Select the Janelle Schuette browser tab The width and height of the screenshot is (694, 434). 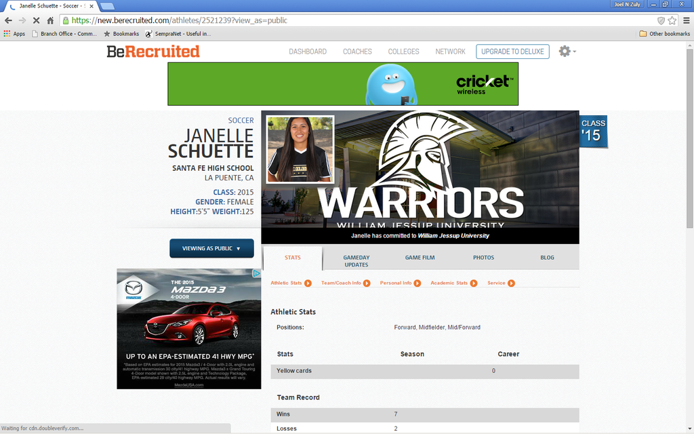51,6
